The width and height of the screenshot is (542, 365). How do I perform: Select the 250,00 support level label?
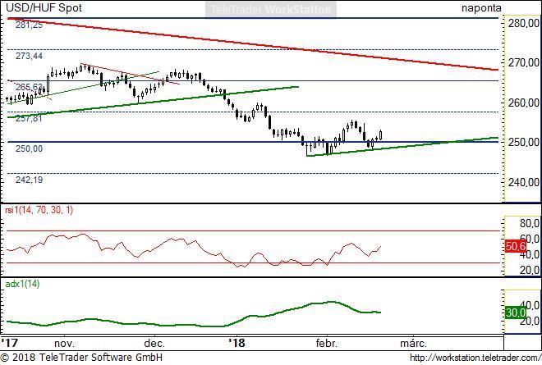29,148
